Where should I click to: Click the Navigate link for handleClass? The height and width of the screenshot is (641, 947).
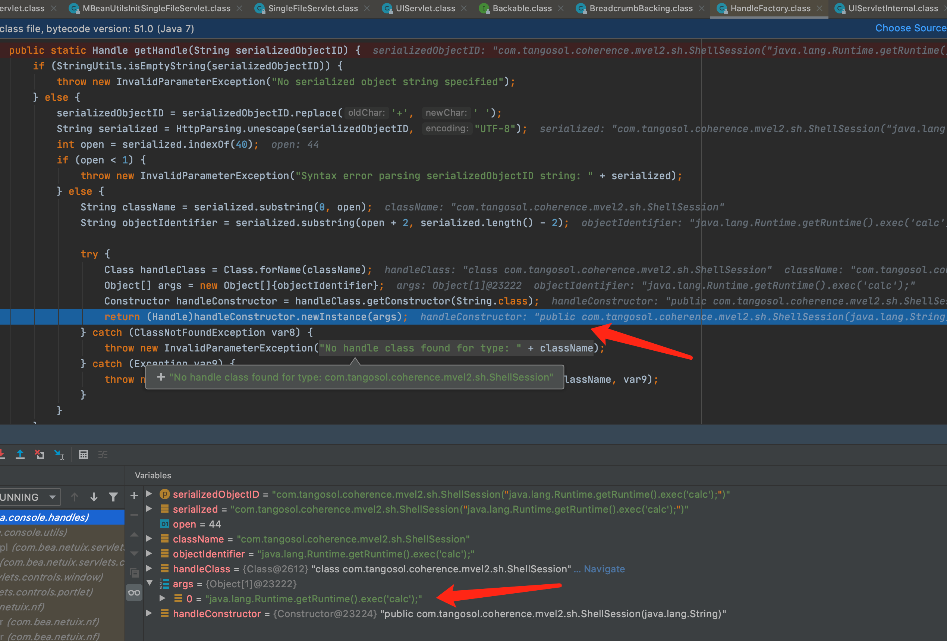pyautogui.click(x=604, y=569)
